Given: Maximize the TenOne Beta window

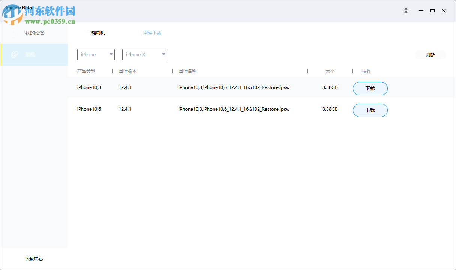Looking at the screenshot, I should coord(432,11).
